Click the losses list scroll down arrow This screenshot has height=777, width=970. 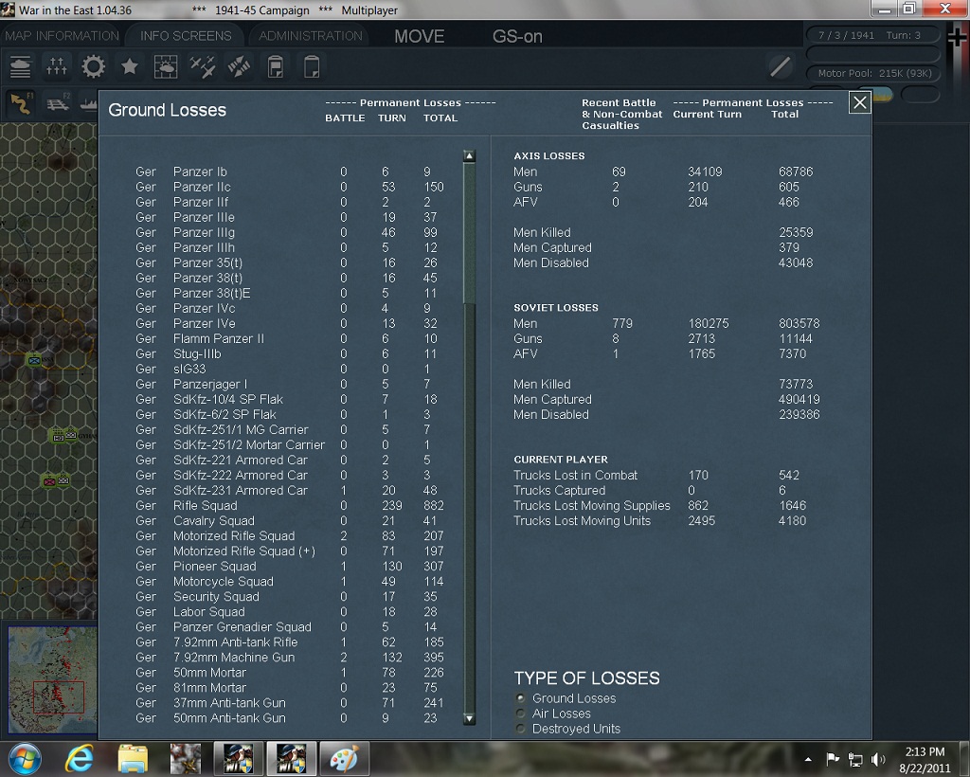(x=469, y=719)
